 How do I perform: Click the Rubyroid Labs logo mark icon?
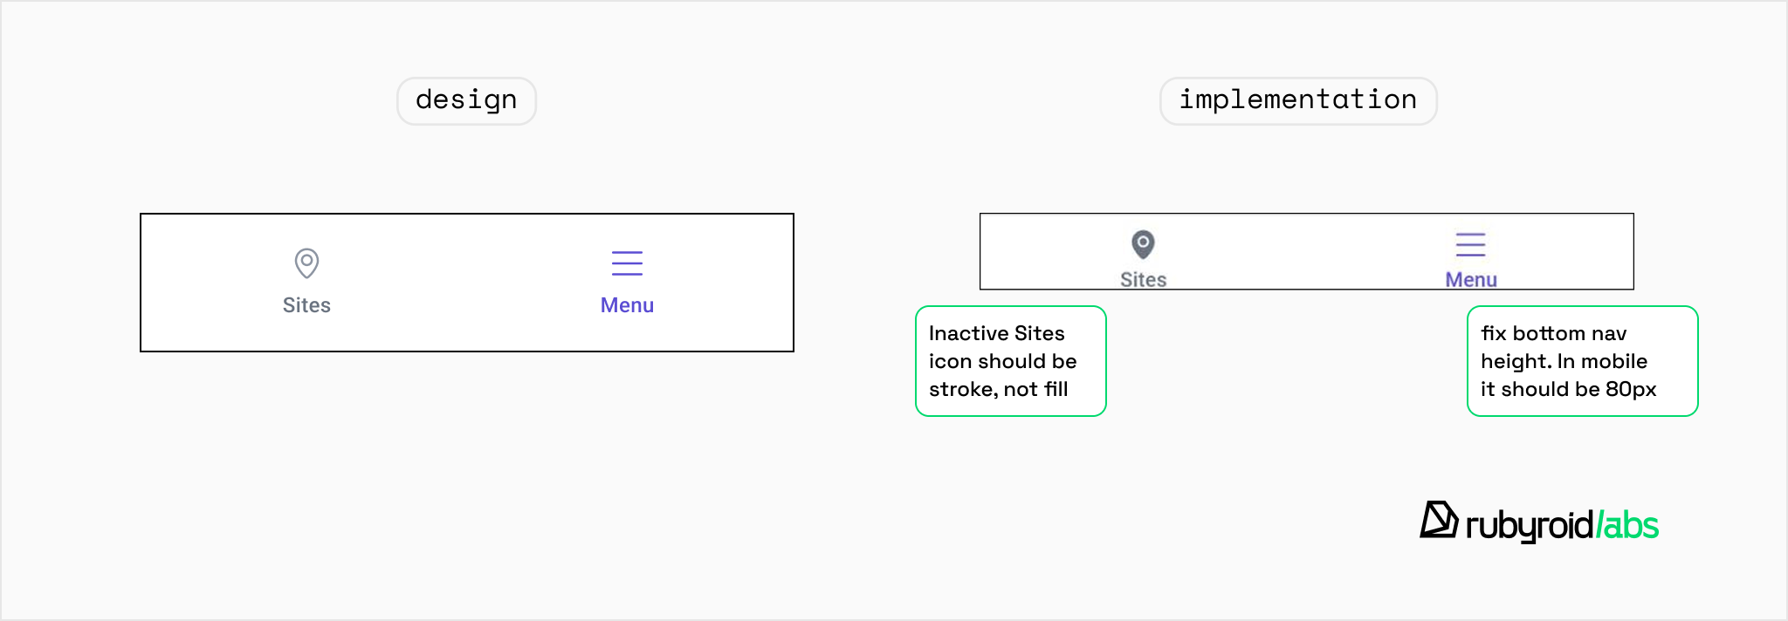[1438, 521]
